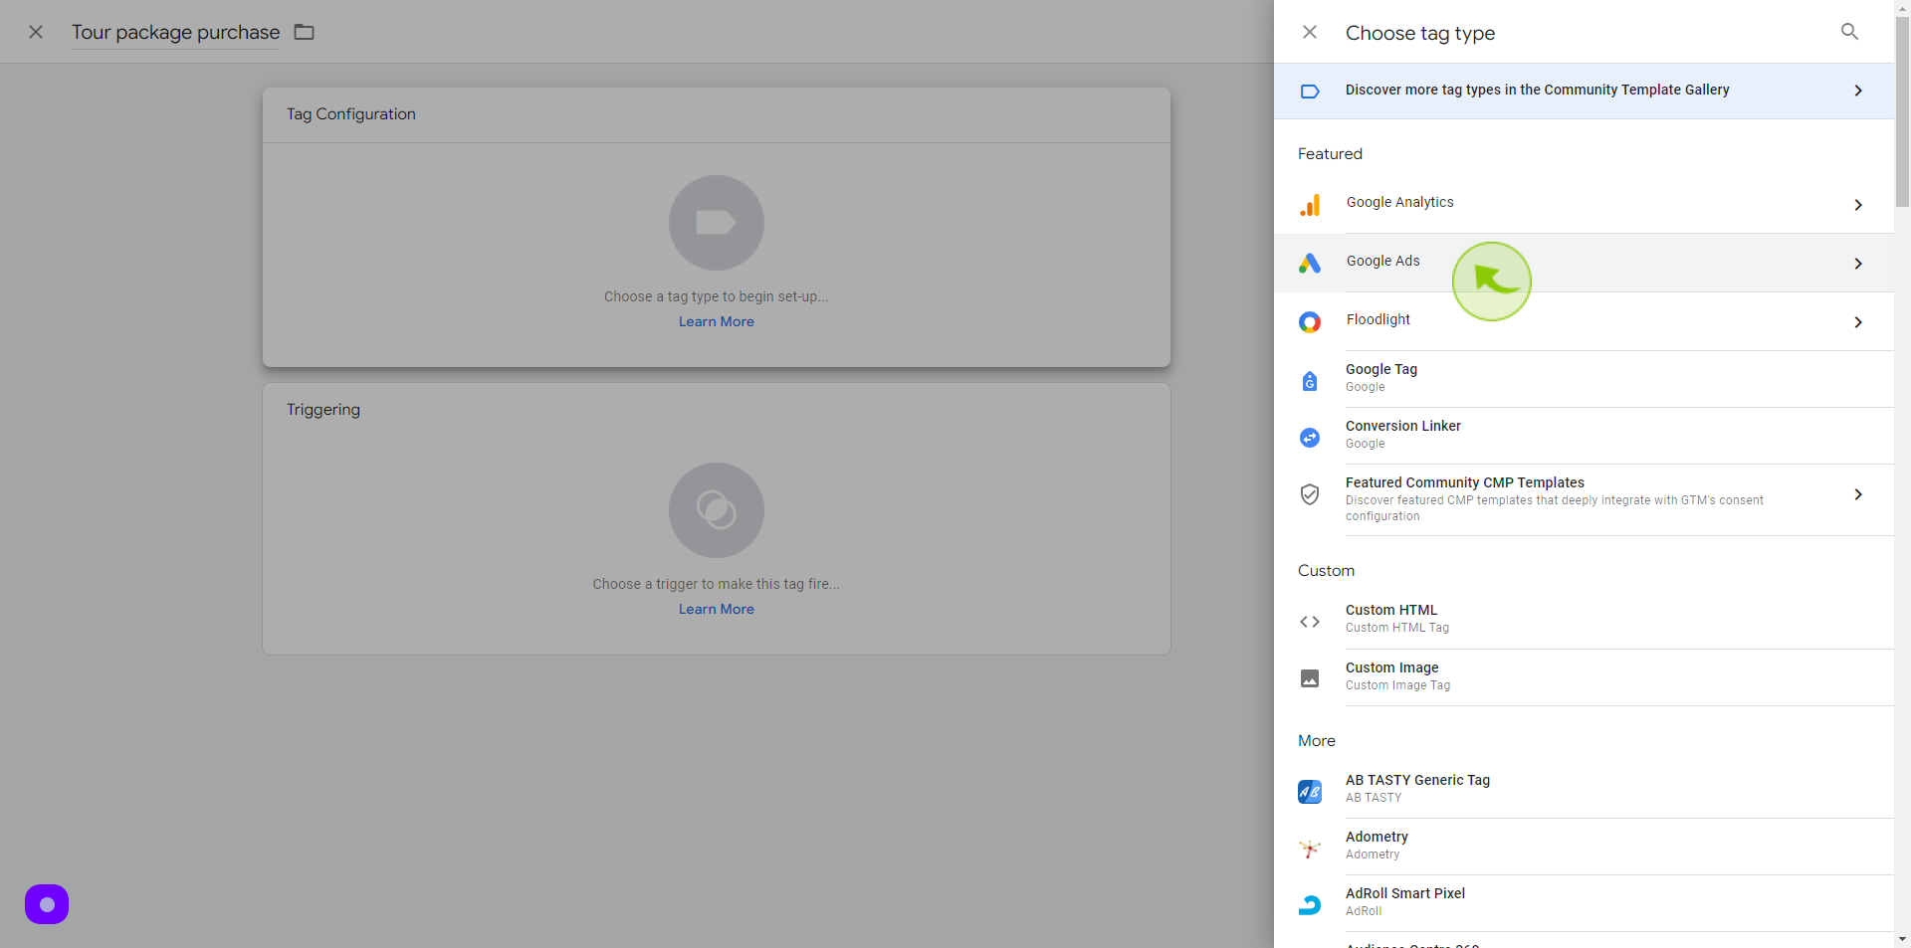Select the Custom Image tag type

[x=1584, y=677]
